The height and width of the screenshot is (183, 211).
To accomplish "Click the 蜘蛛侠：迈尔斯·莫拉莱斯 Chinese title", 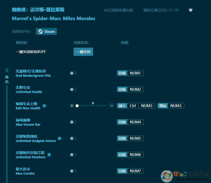I will click(38, 10).
